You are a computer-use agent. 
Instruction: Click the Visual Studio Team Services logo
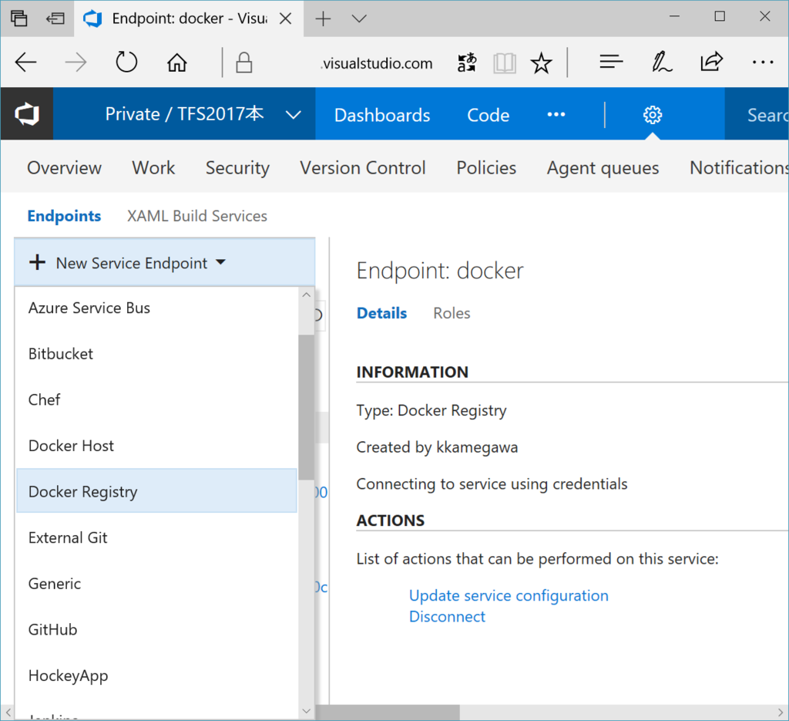click(x=27, y=114)
